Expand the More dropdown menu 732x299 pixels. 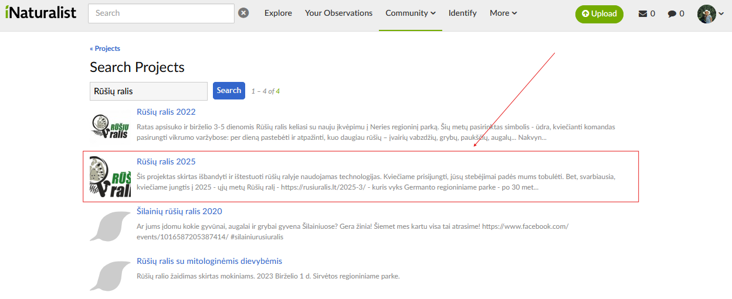[503, 13]
